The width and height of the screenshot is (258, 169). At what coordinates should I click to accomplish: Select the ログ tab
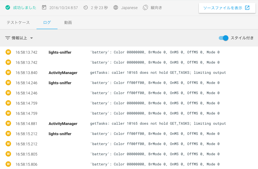point(47,23)
